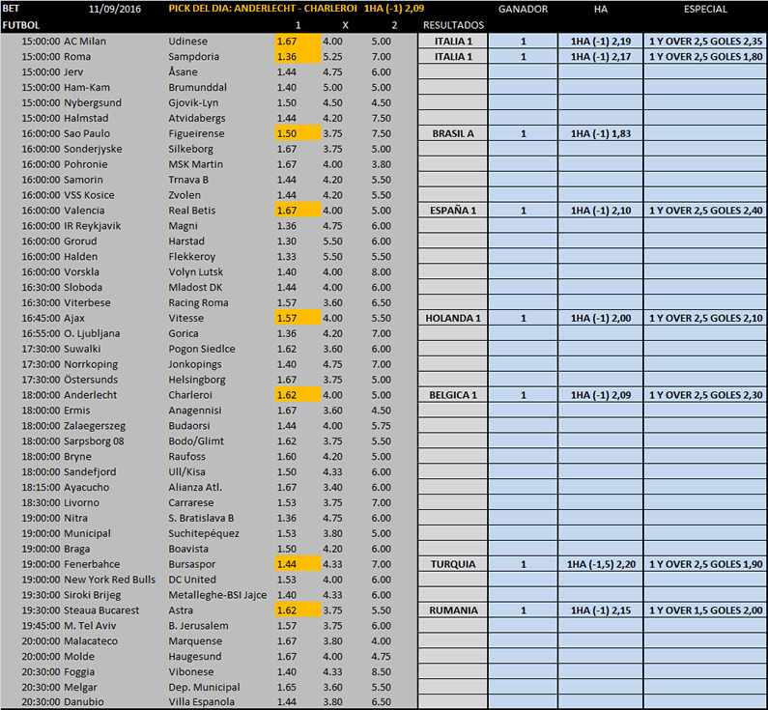The image size is (768, 710).
Task: Select the date cell 11/09/2016
Action: coord(115,9)
